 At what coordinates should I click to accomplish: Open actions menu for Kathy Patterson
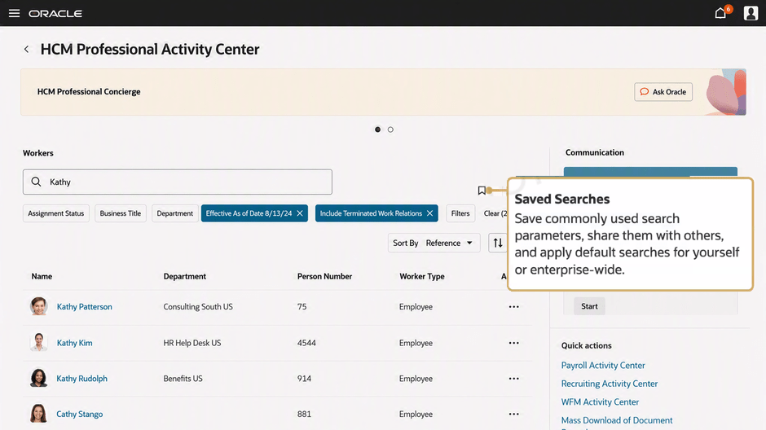coord(514,306)
